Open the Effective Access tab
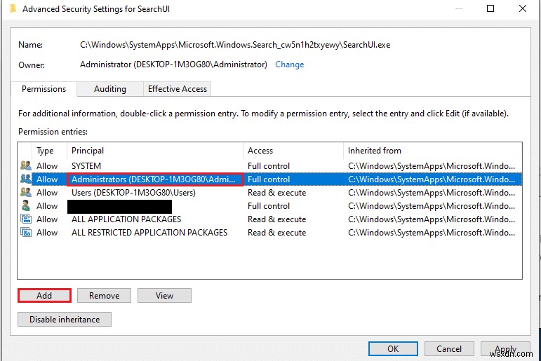 (178, 89)
